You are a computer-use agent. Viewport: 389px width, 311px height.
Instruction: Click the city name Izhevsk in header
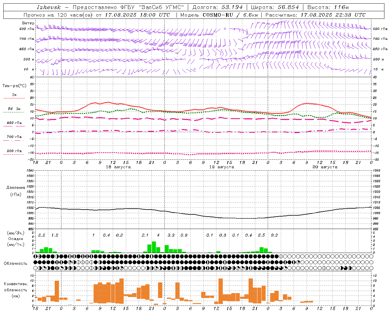[x=49, y=7]
